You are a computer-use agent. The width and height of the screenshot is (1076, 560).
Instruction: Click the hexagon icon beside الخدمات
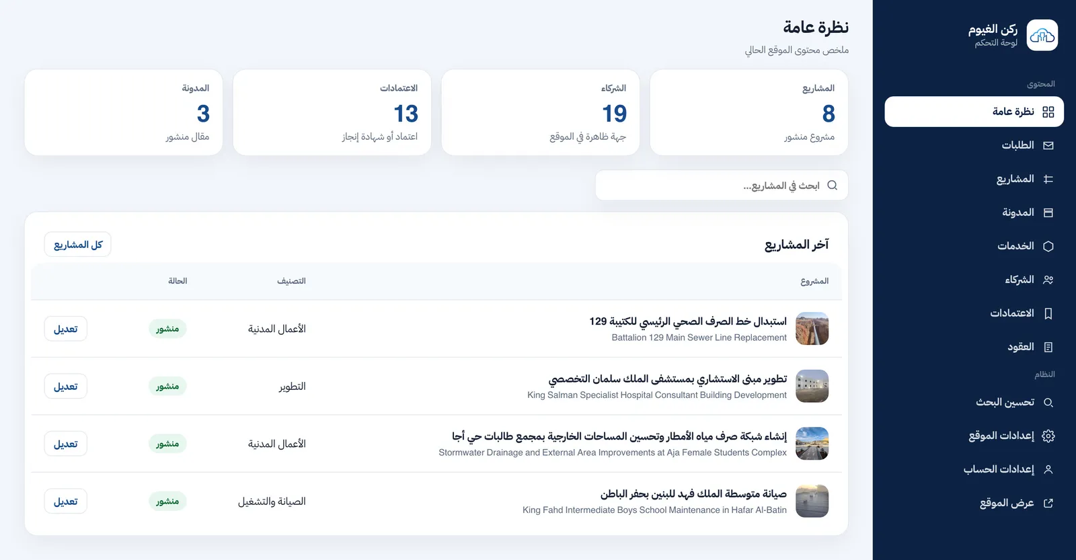click(x=1048, y=246)
